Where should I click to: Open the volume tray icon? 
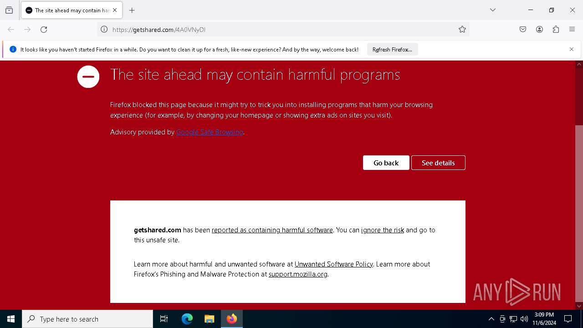[x=524, y=319]
